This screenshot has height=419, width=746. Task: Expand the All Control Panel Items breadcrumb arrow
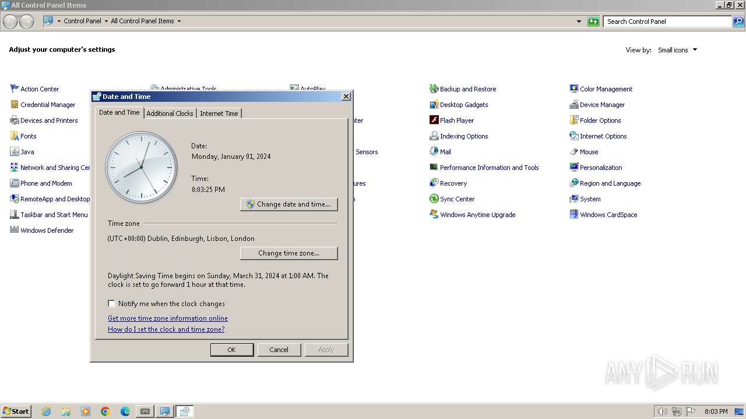pos(179,21)
